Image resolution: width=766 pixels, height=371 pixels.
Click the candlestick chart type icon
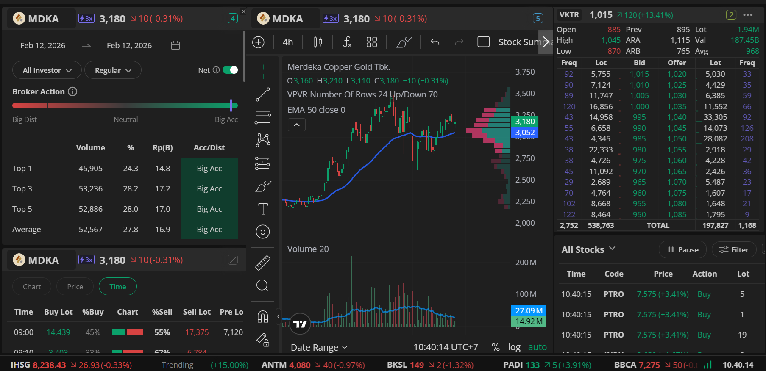click(318, 42)
